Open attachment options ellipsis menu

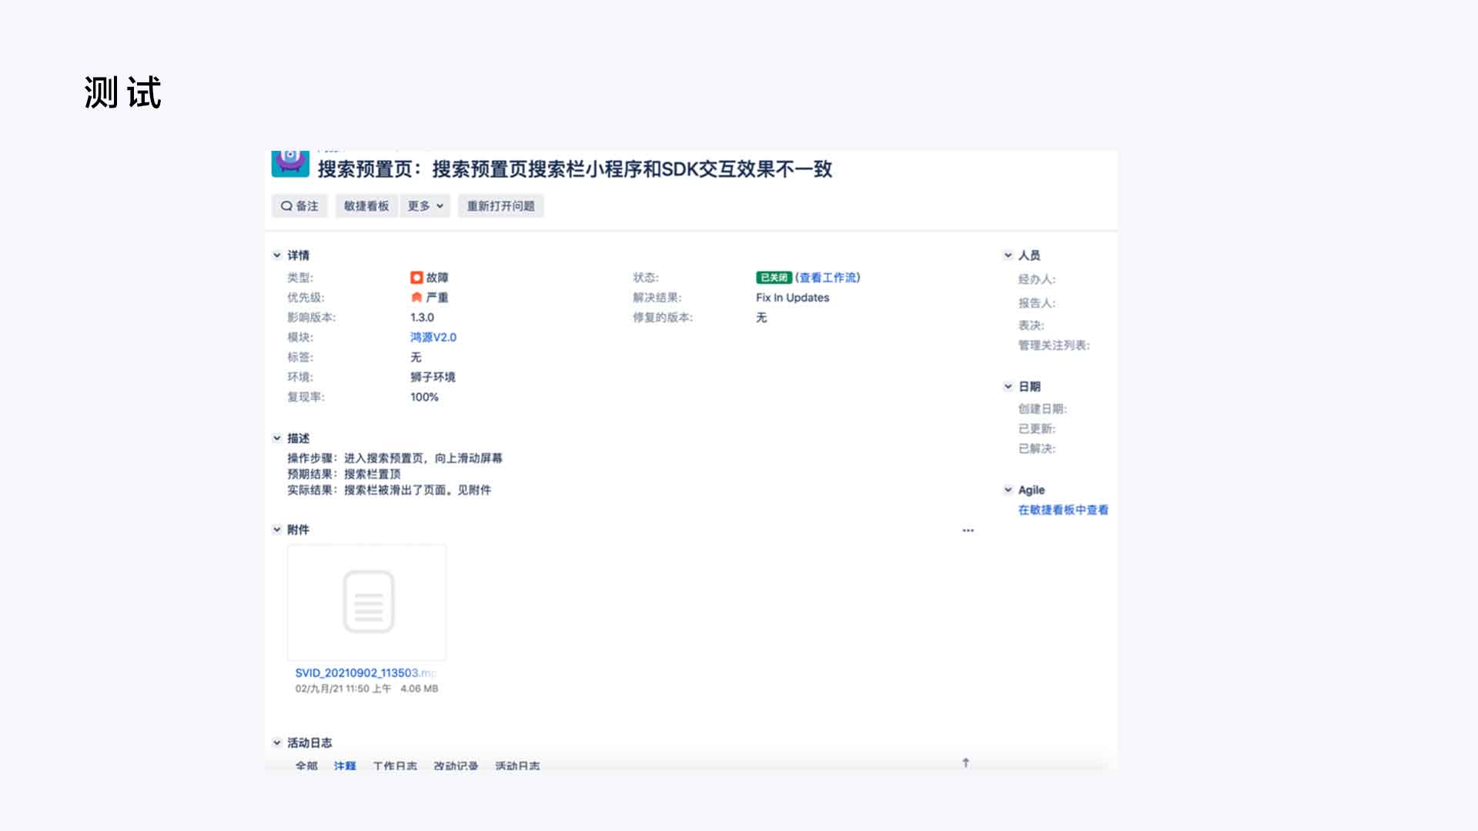click(x=968, y=531)
